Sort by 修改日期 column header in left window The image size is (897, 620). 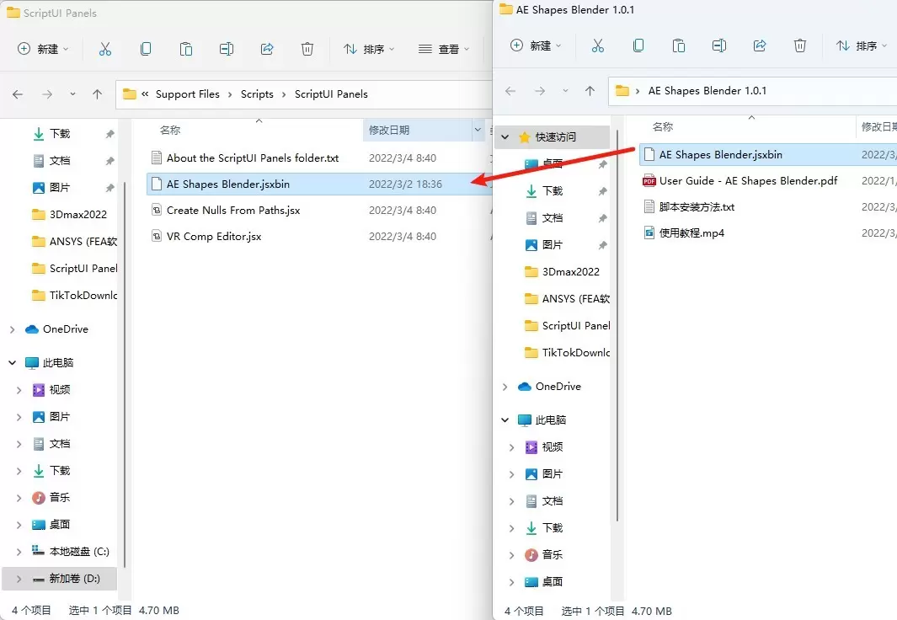pos(389,130)
